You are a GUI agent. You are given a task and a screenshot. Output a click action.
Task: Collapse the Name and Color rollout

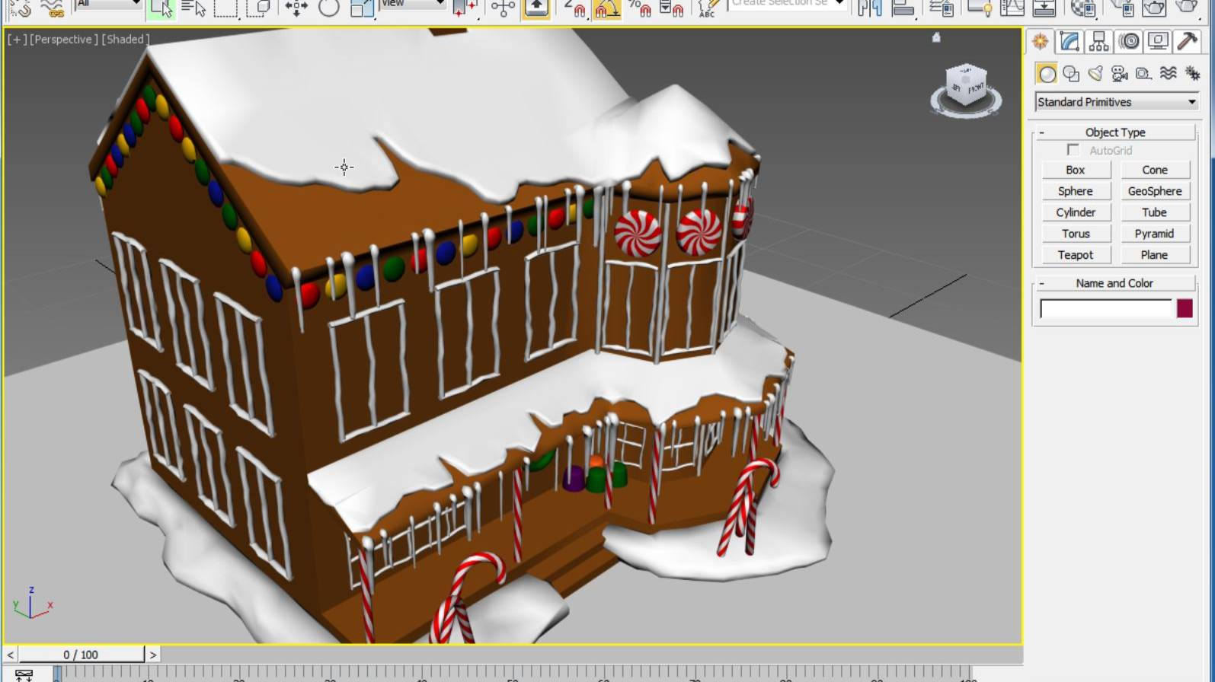coord(1115,283)
